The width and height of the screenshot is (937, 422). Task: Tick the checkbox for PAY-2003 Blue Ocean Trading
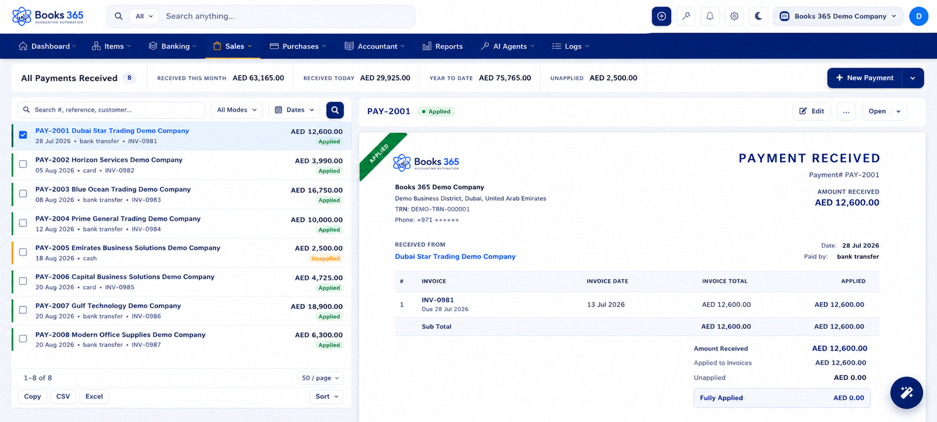(23, 194)
